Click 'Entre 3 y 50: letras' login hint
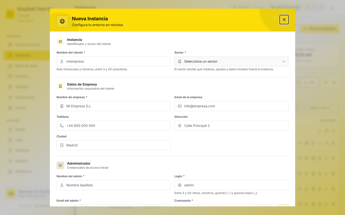345x215 pixels. pos(216,193)
